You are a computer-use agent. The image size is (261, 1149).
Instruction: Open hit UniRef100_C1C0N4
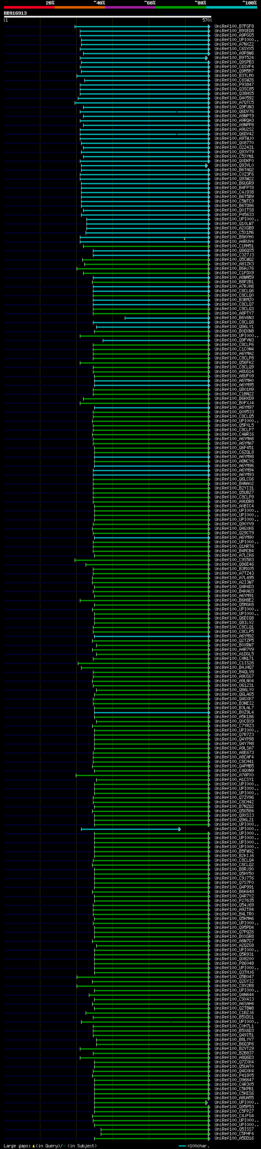(x=234, y=349)
